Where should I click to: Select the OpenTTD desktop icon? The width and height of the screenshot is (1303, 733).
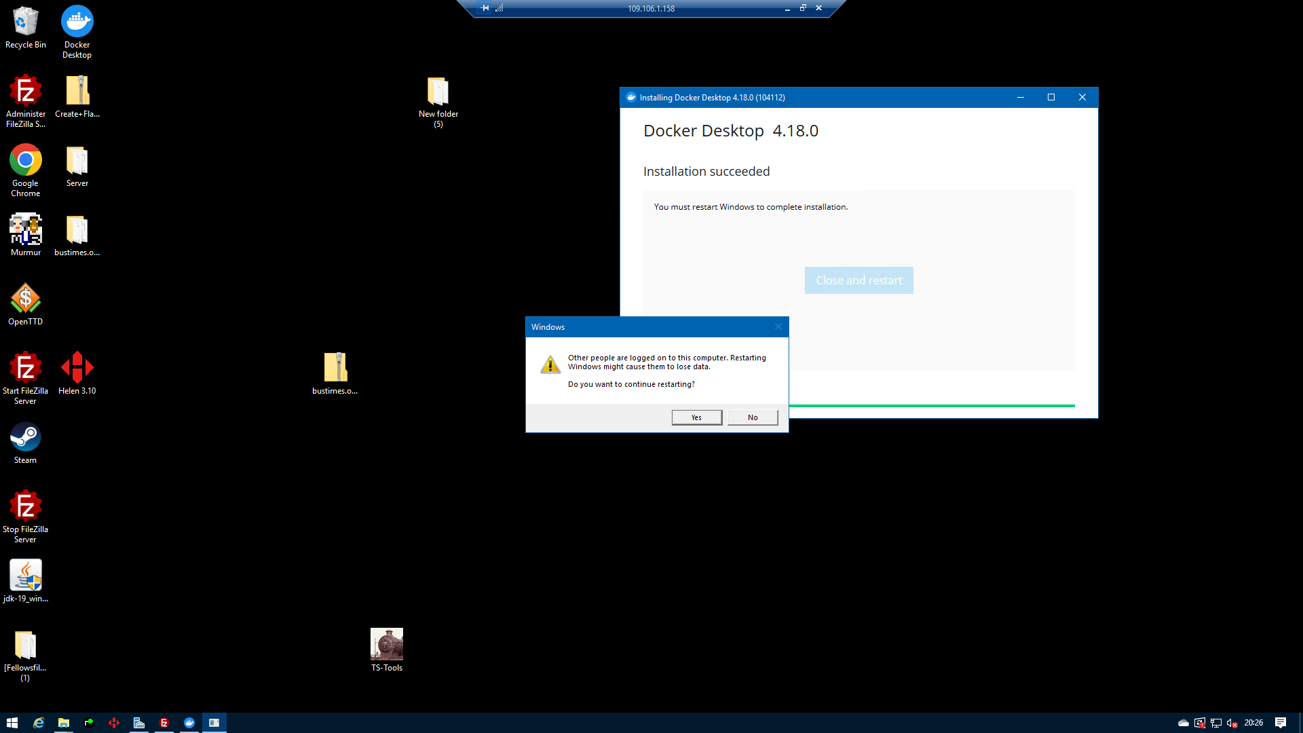(x=26, y=304)
